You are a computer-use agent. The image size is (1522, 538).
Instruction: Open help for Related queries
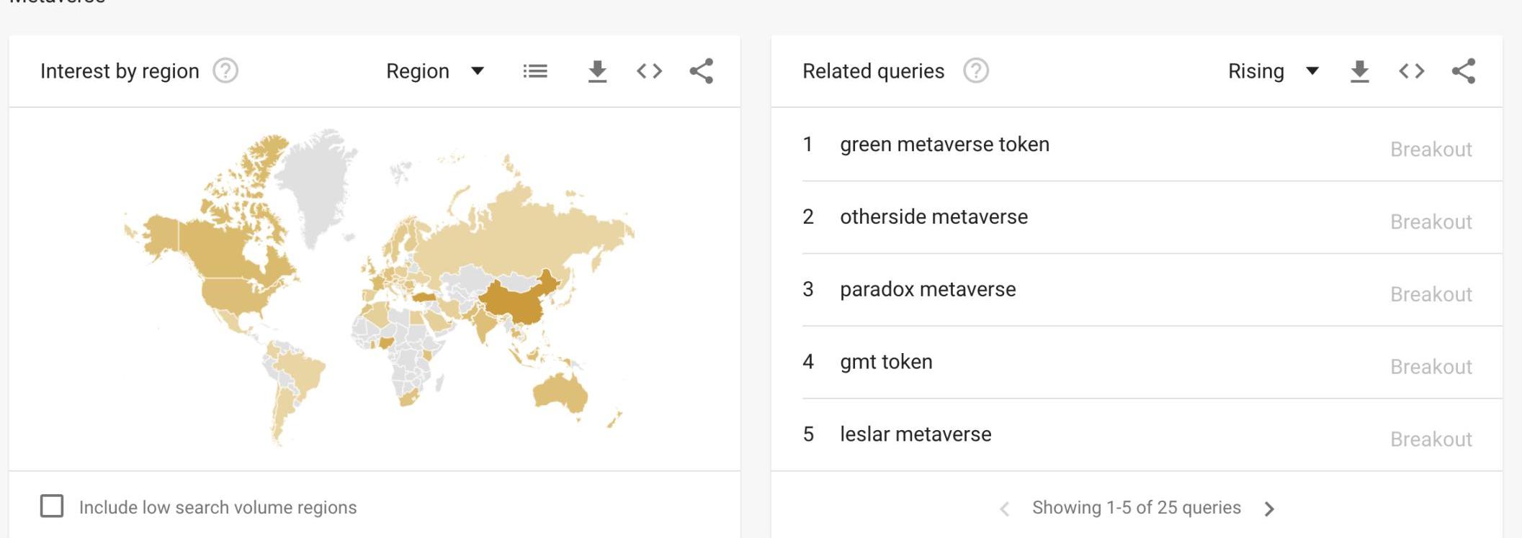pyautogui.click(x=976, y=71)
